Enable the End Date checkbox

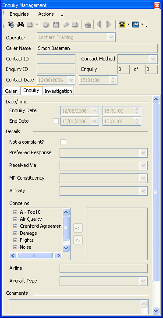pyautogui.click(x=56, y=121)
